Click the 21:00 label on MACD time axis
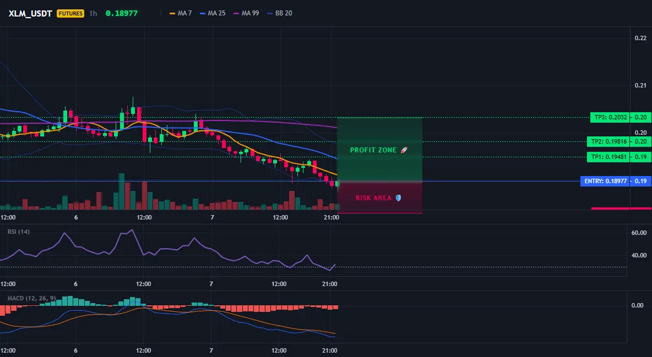Viewport: 652px width, 357px height. coord(330,350)
